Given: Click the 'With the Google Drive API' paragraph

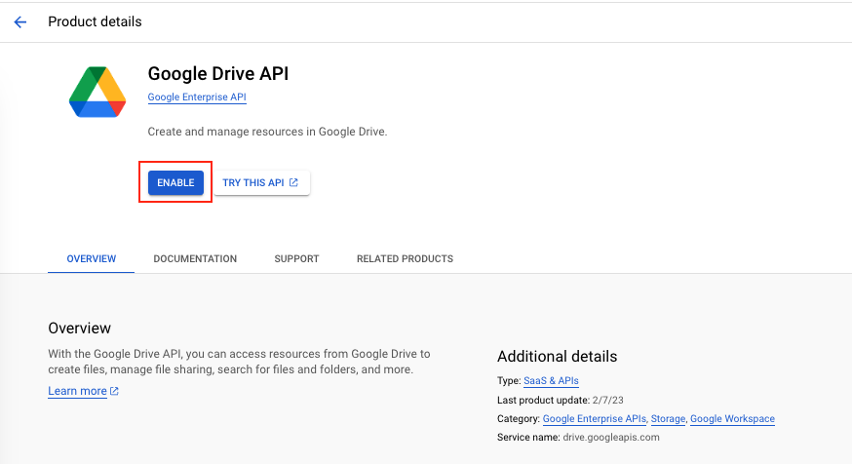Looking at the screenshot, I should [239, 362].
